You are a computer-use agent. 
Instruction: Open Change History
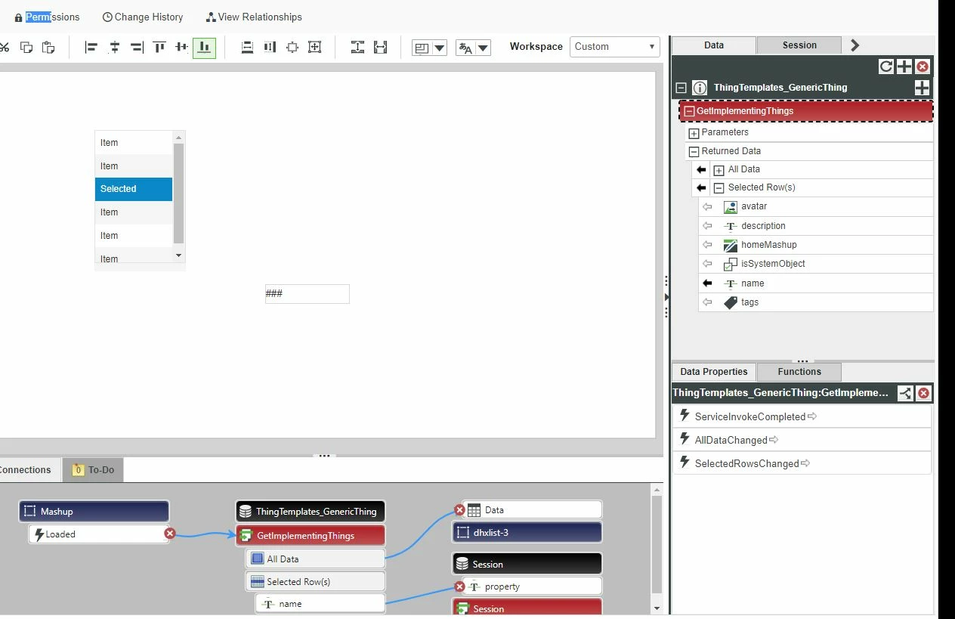143,17
